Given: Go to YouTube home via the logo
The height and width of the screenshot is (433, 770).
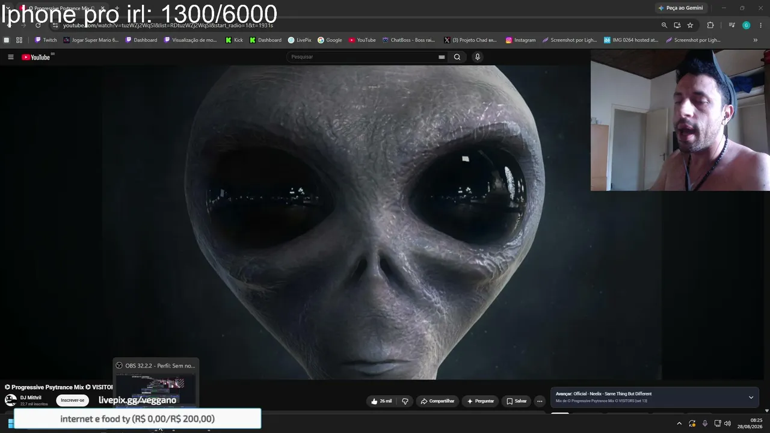Looking at the screenshot, I should click(x=36, y=57).
